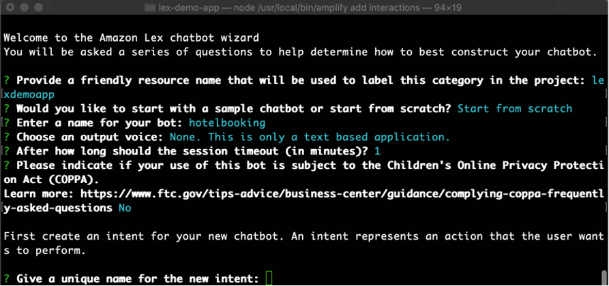The image size is (609, 286).
Task: Click the window close button
Action: (x=10, y=7)
